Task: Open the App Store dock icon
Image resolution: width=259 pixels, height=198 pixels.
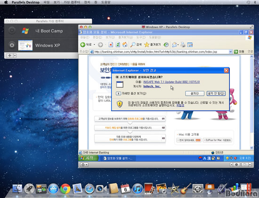Action: 53,189
